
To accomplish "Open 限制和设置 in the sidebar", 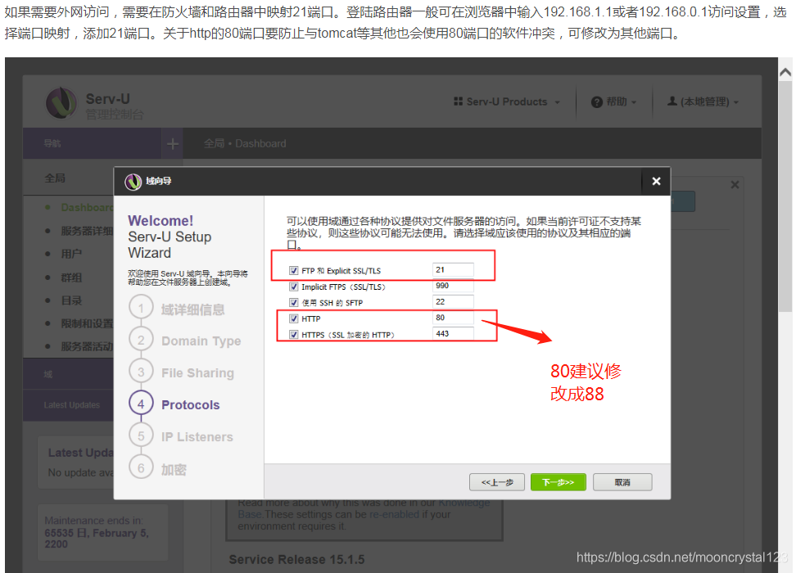I will (87, 324).
